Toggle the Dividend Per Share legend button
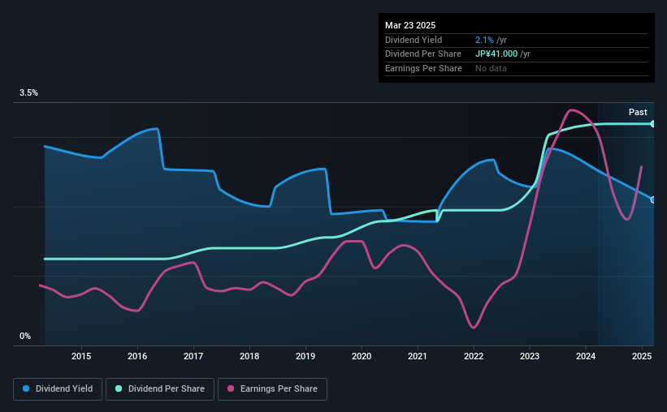Image resolution: width=667 pixels, height=412 pixels. pos(160,389)
